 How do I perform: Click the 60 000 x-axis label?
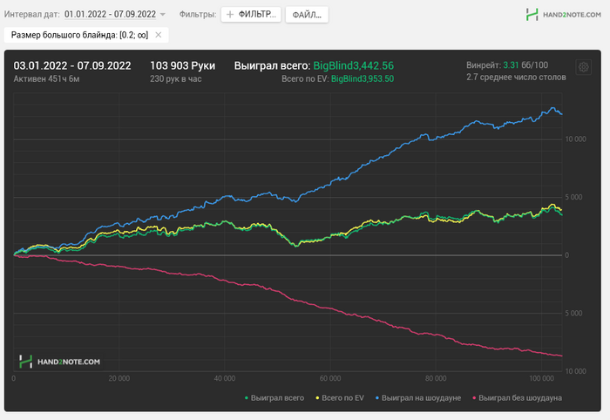point(330,378)
